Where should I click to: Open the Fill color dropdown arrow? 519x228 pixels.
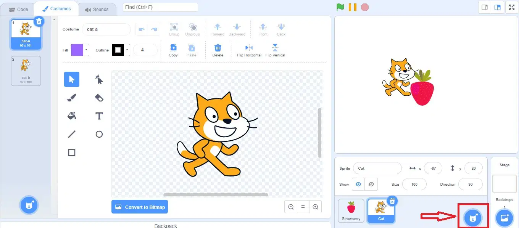pyautogui.click(x=86, y=50)
